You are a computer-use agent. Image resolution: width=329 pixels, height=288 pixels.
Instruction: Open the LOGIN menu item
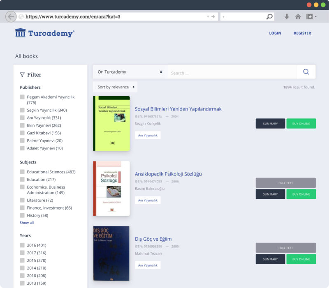click(275, 33)
